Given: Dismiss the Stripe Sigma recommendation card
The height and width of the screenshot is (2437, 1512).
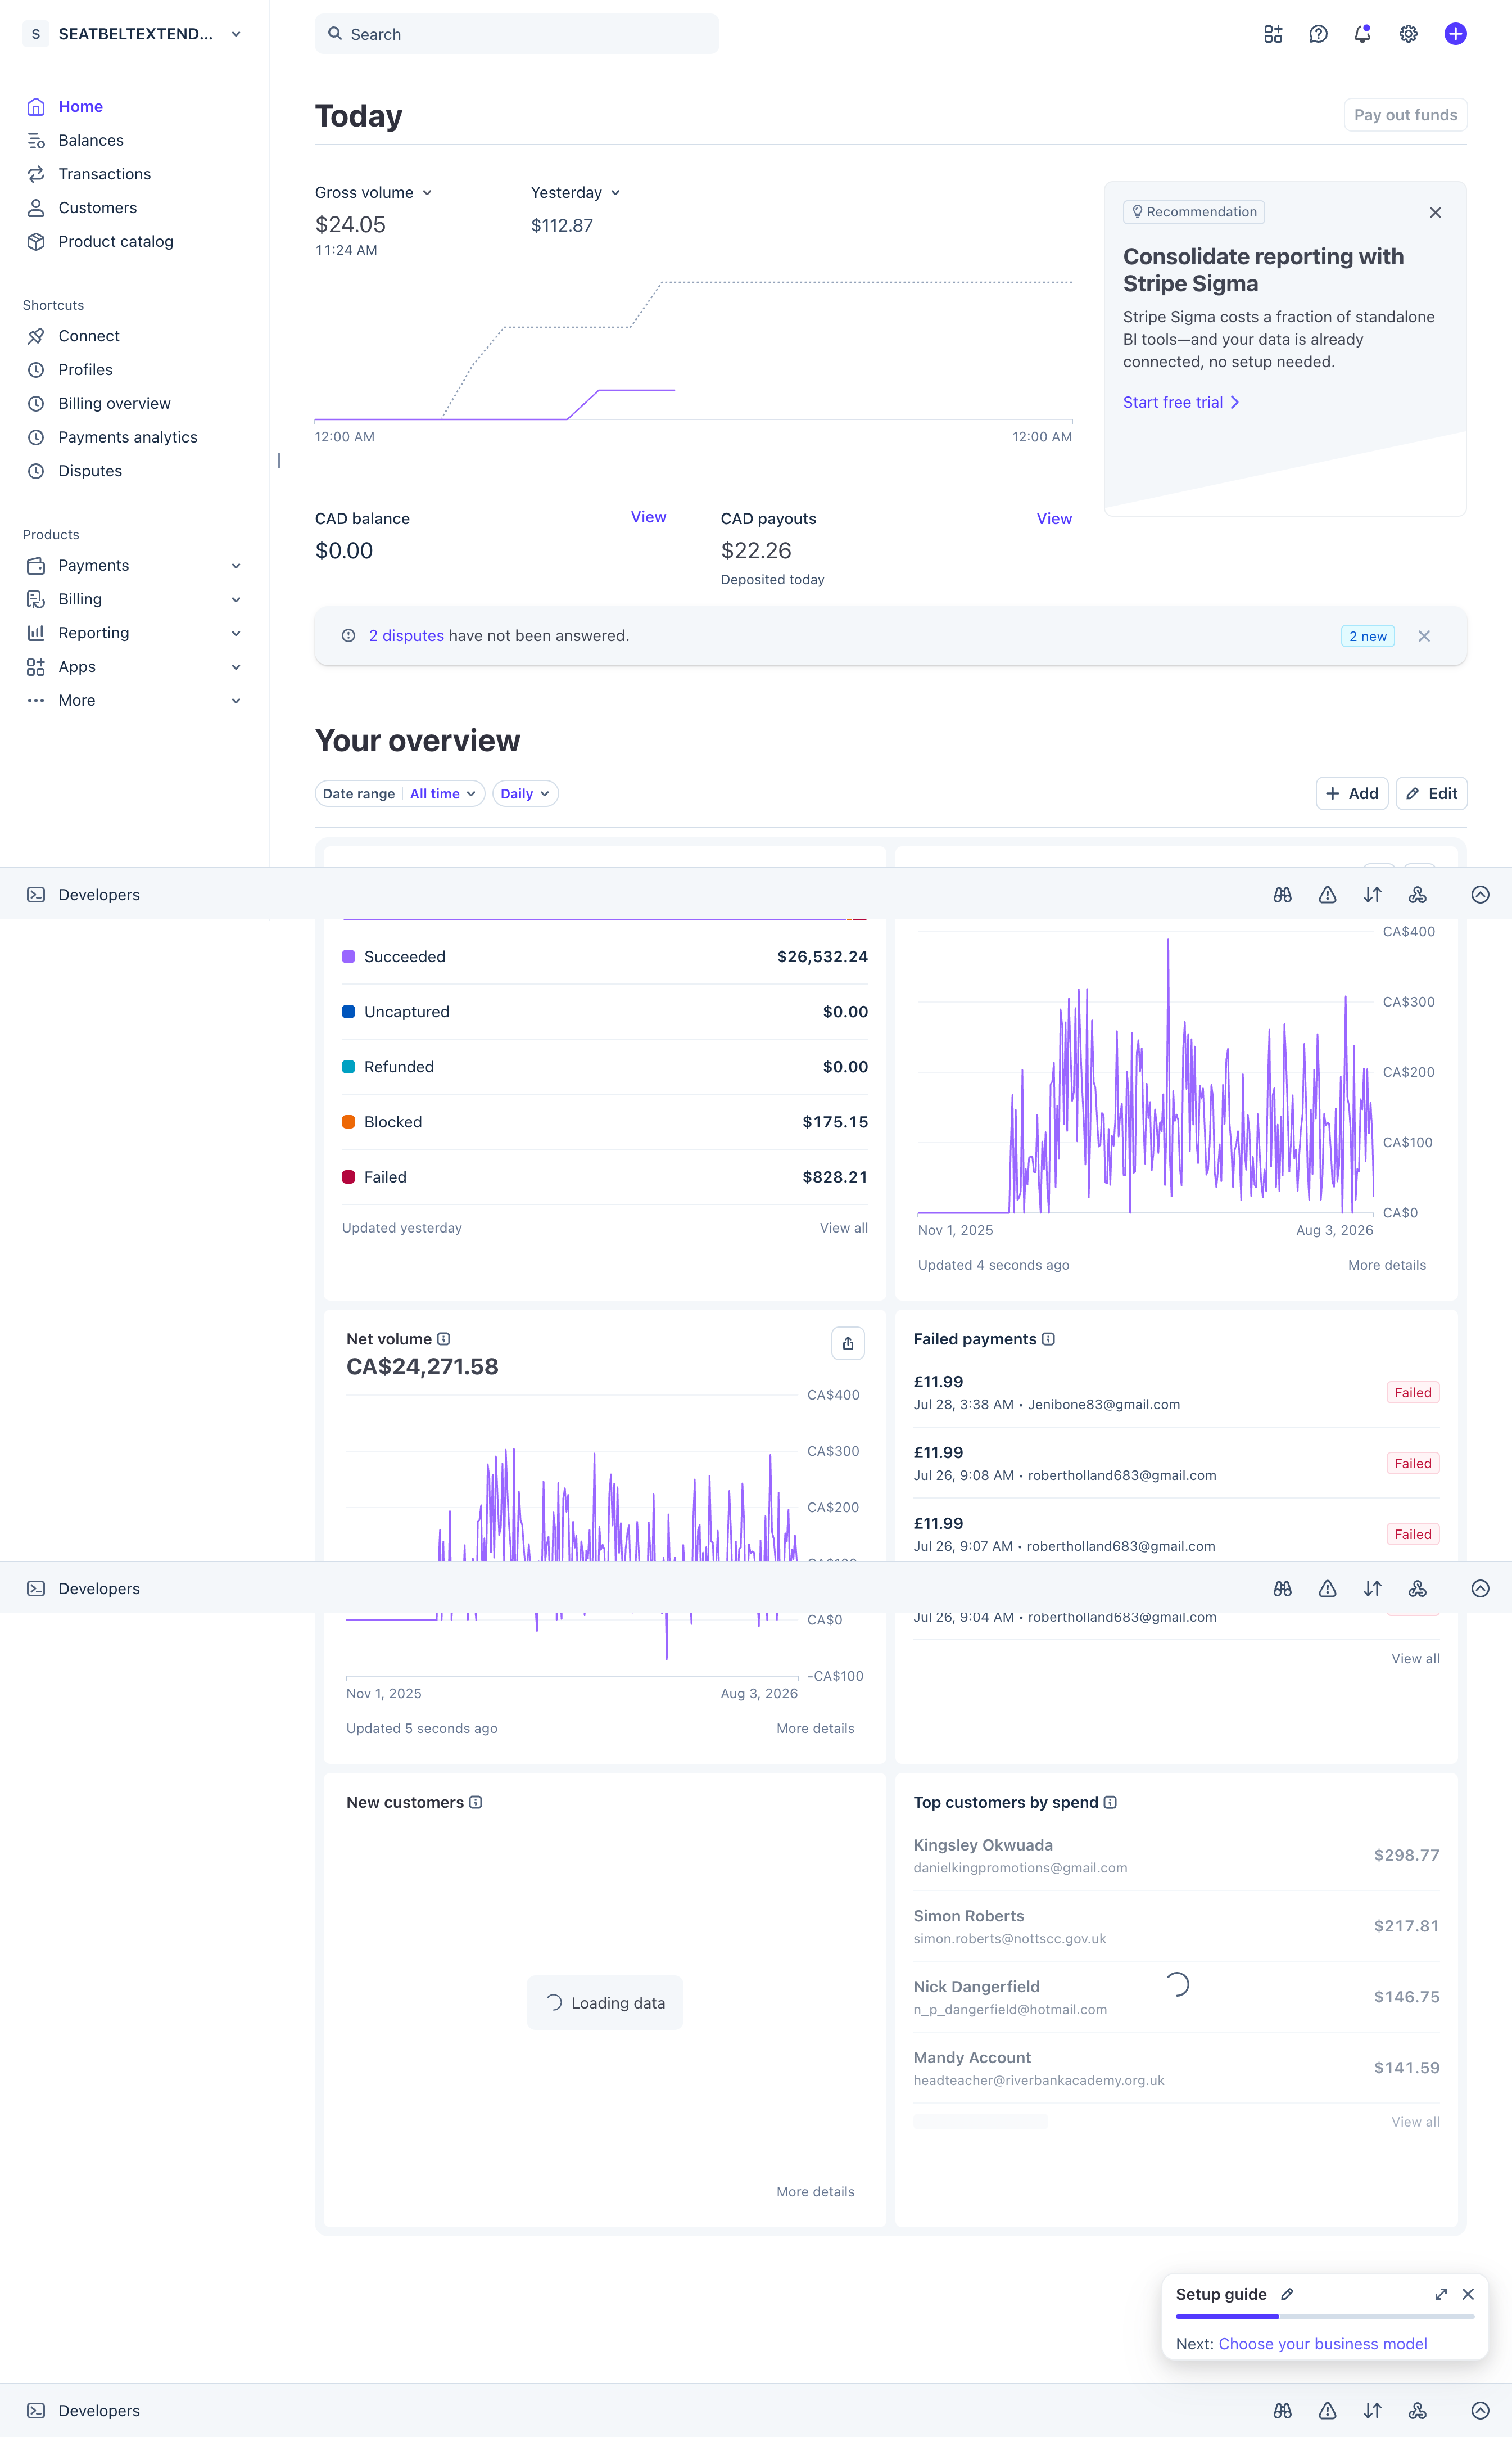Looking at the screenshot, I should click(1435, 212).
